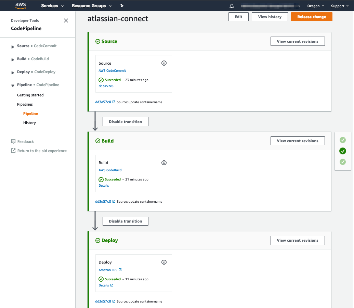
Task: Click Succeeded check icon in Deploy action card
Action: [101, 279]
